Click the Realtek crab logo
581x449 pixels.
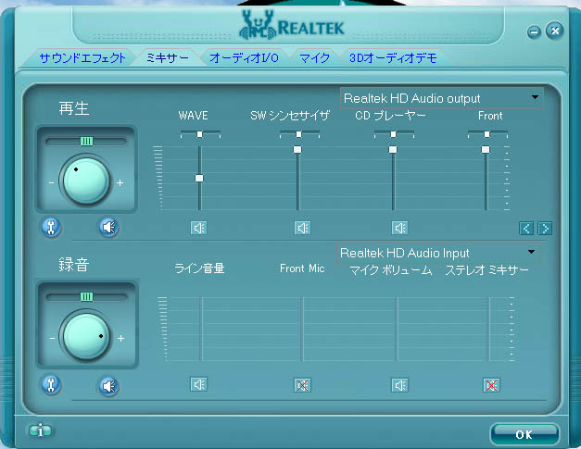tap(258, 25)
